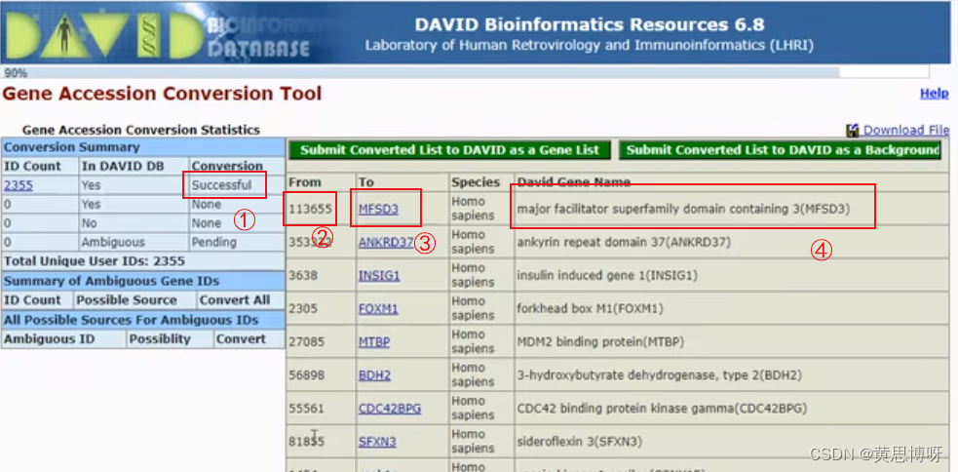
Task: Open the ANKRD37 gene link
Action: tap(386, 242)
